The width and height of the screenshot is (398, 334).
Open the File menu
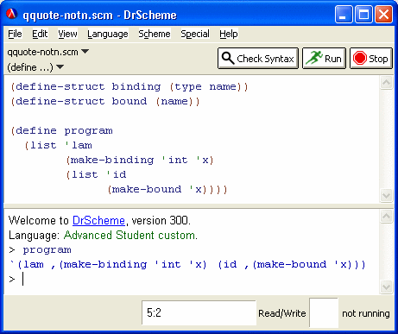(15, 34)
